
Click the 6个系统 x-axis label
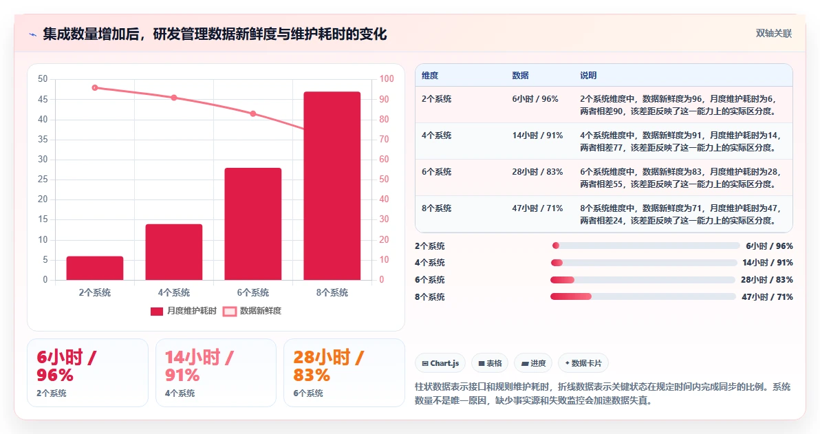click(x=253, y=293)
